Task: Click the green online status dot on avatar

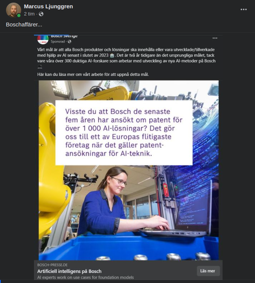Action: pyautogui.click(x=19, y=16)
